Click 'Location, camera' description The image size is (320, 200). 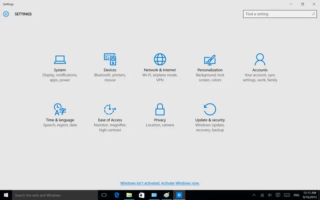(x=160, y=125)
